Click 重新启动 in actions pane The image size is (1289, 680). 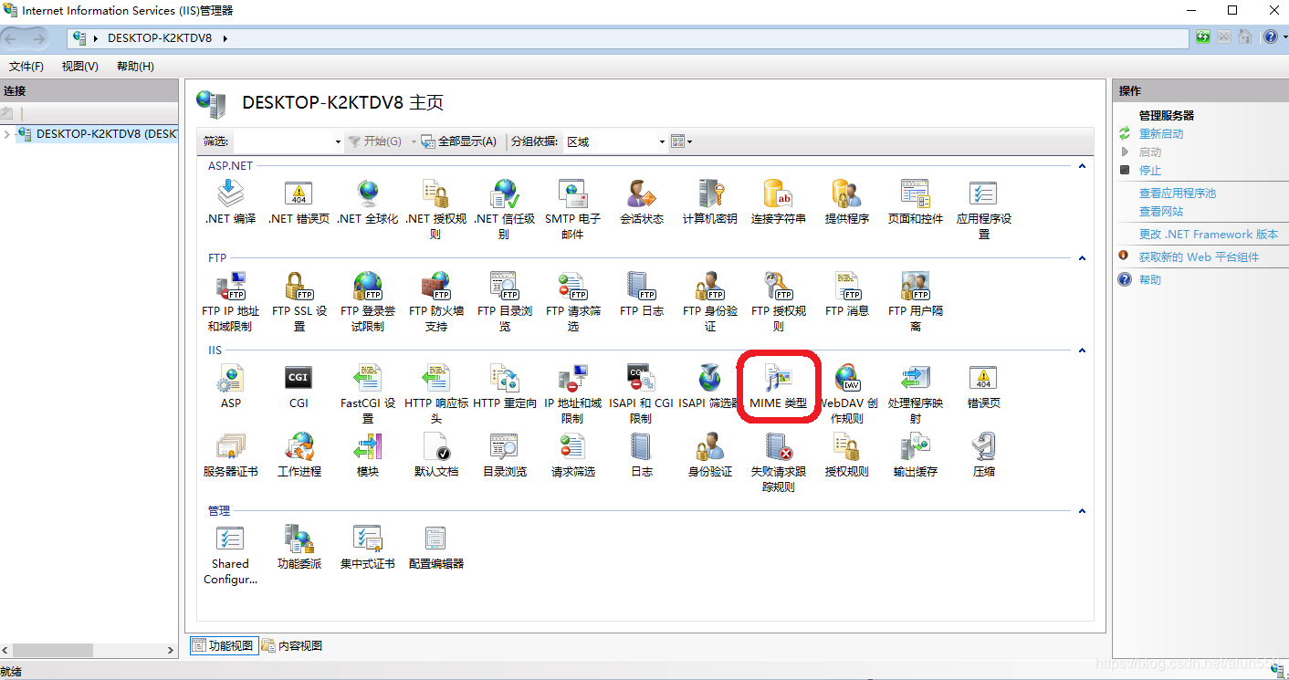pyautogui.click(x=1161, y=134)
